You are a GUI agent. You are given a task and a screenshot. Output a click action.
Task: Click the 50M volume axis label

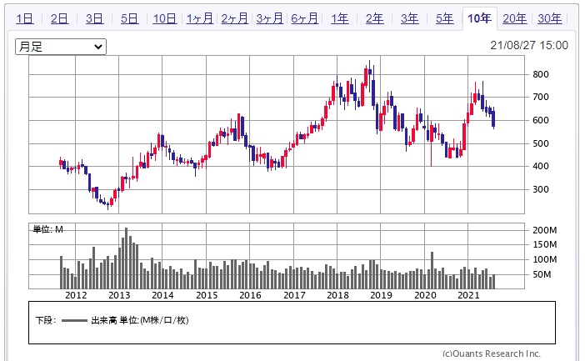point(542,274)
